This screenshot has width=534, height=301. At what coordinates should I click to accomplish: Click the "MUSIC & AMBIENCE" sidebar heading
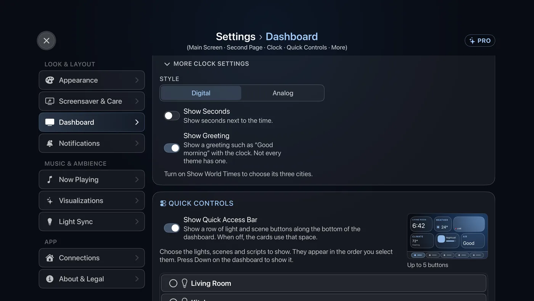tap(76, 163)
